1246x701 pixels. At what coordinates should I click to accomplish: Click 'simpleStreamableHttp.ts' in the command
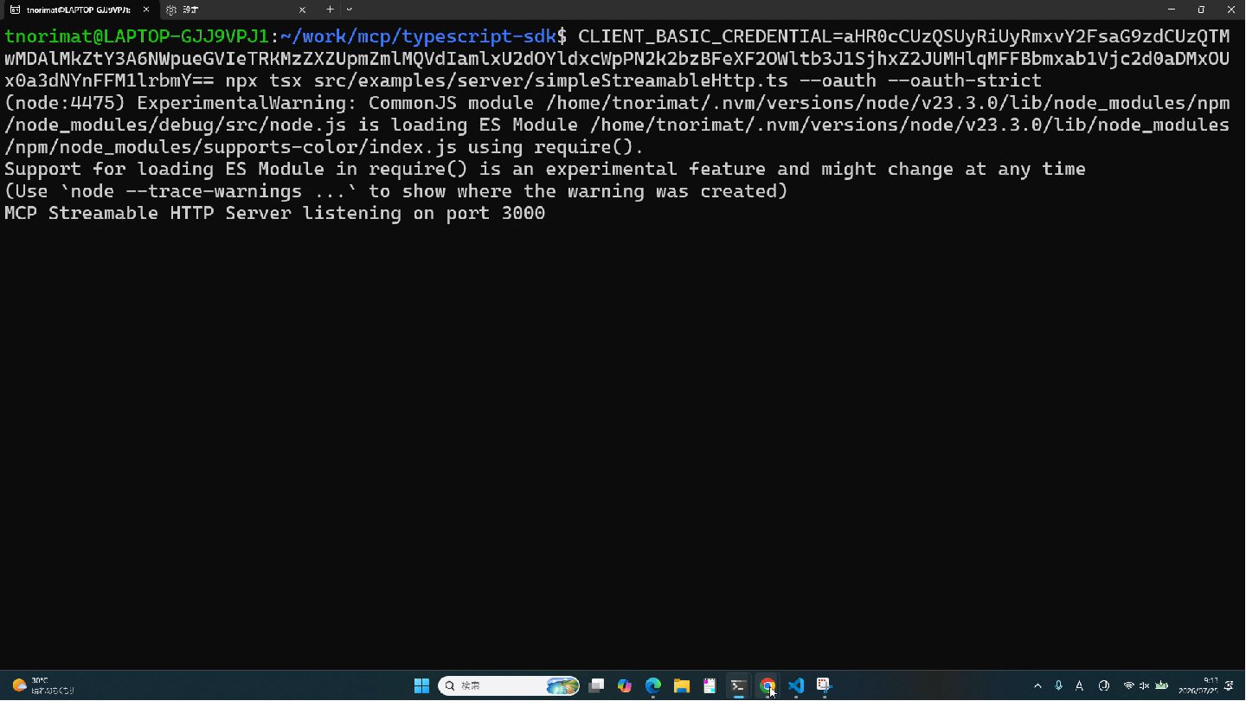662,80
